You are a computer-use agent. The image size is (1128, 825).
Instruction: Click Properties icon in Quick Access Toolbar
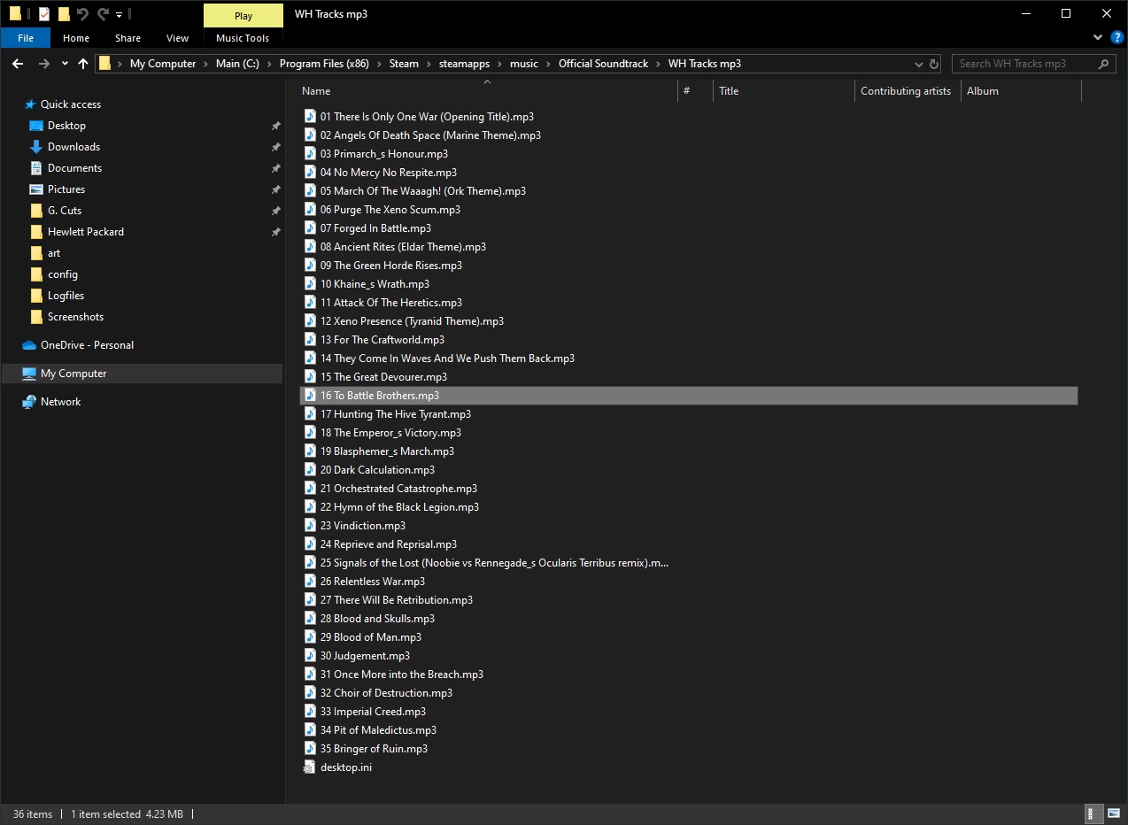click(x=44, y=14)
